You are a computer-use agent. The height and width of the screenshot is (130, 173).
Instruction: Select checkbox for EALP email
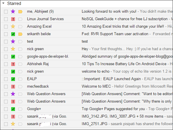pyautogui.click(x=6, y=79)
